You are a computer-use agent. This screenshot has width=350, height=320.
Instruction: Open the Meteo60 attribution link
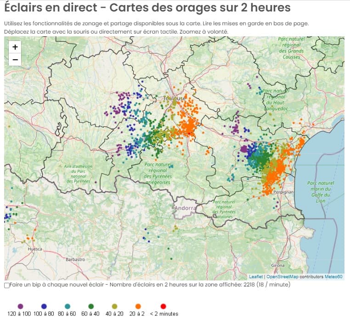coord(333,277)
